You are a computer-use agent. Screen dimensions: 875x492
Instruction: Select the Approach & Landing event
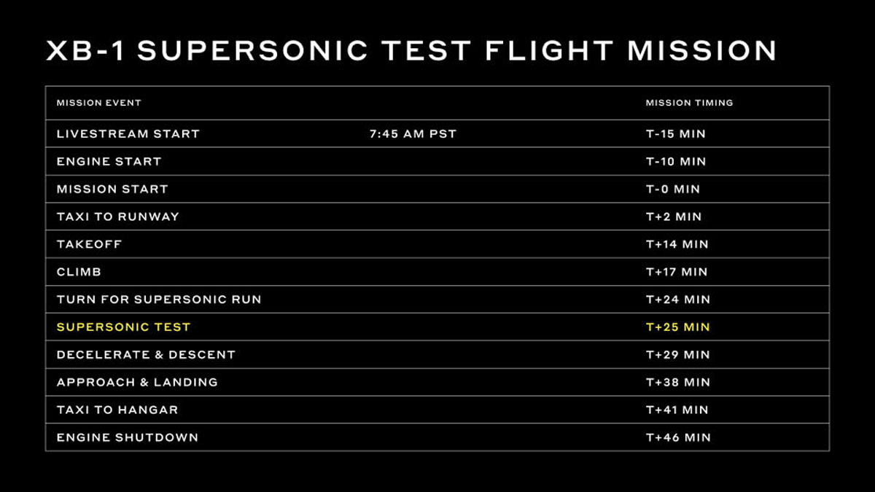(137, 382)
